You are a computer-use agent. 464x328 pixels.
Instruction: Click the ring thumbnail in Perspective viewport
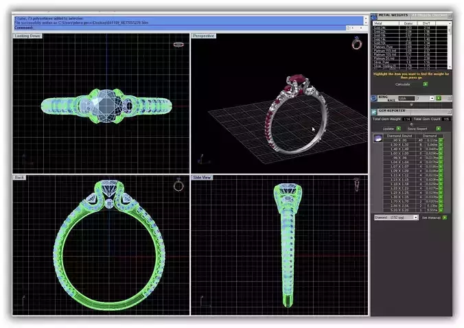click(357, 43)
